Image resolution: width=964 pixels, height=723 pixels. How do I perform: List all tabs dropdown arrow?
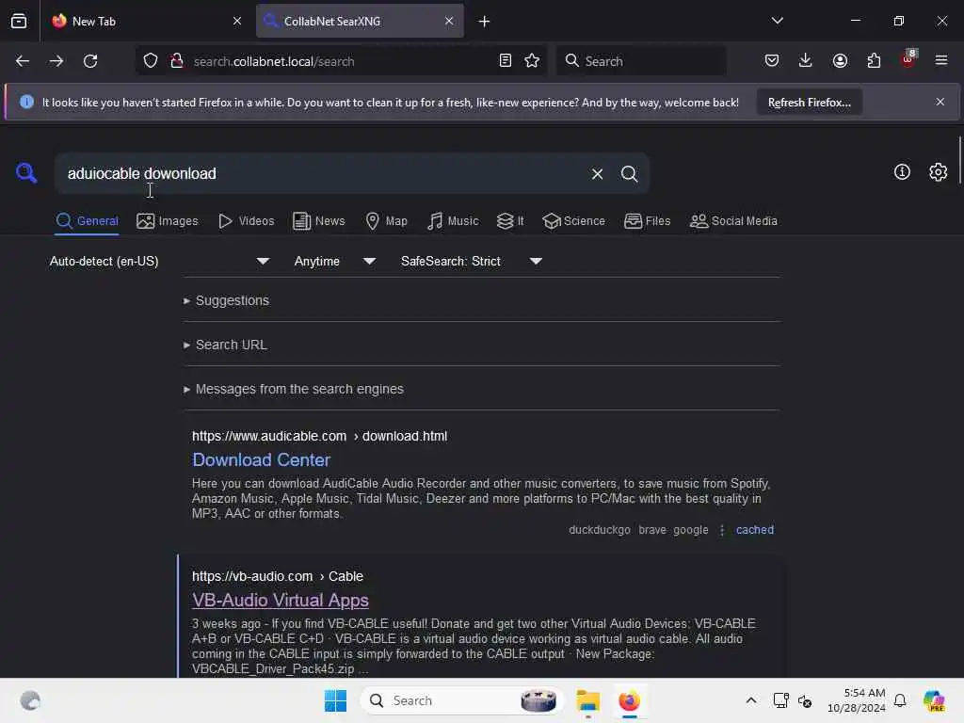(777, 21)
